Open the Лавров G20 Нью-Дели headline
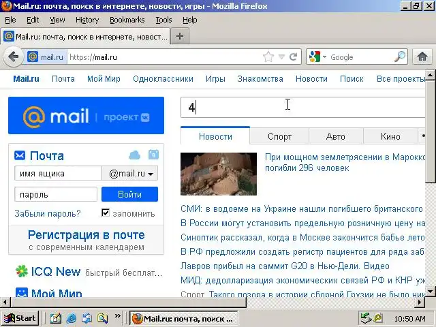Image resolution: width=436 pixels, height=327 pixels. 285,266
